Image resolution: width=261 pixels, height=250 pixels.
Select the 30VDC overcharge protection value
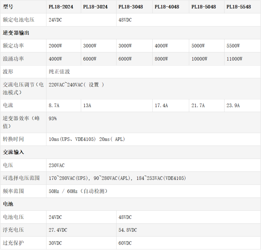(55, 243)
